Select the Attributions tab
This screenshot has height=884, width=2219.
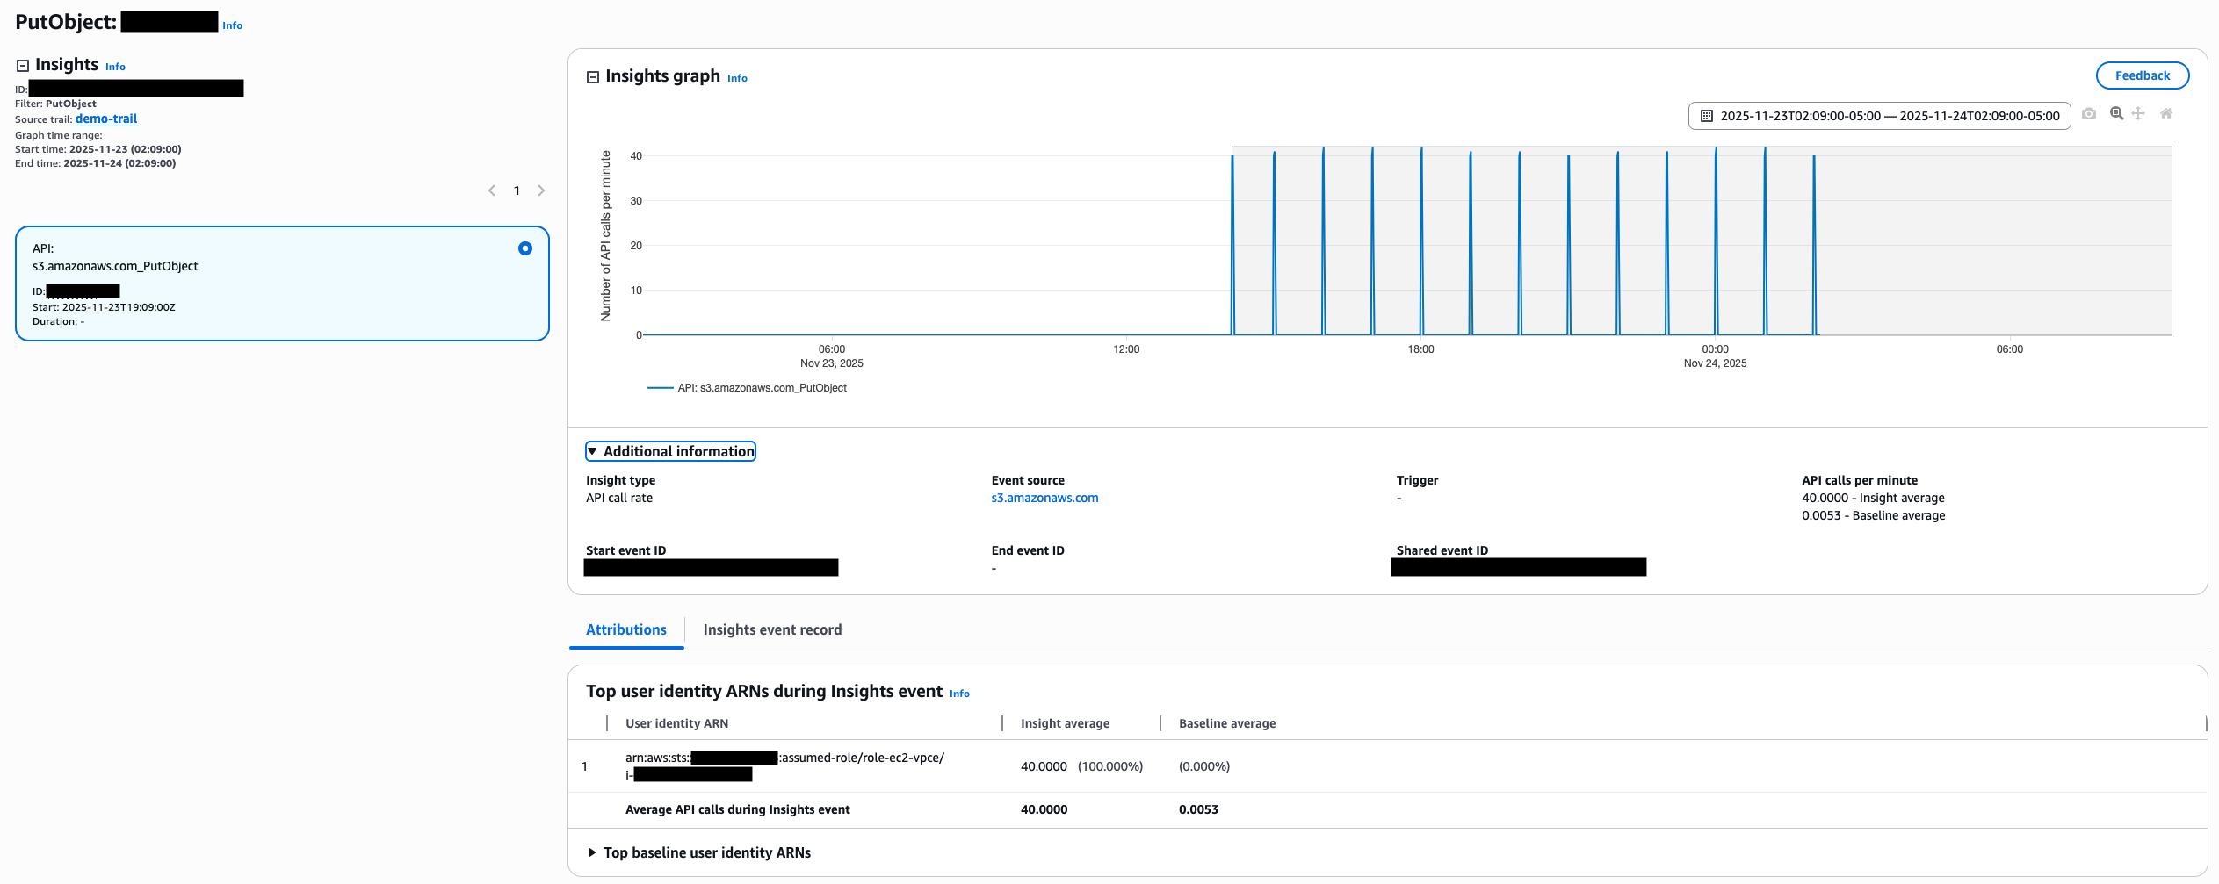coord(625,629)
